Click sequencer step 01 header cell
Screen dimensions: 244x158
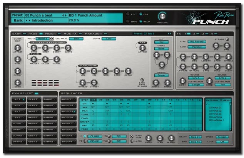pyautogui.click(x=93, y=100)
